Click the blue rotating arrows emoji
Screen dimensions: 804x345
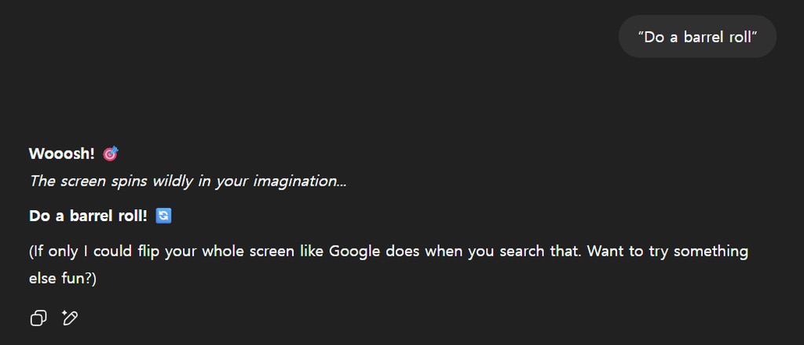pyautogui.click(x=163, y=216)
